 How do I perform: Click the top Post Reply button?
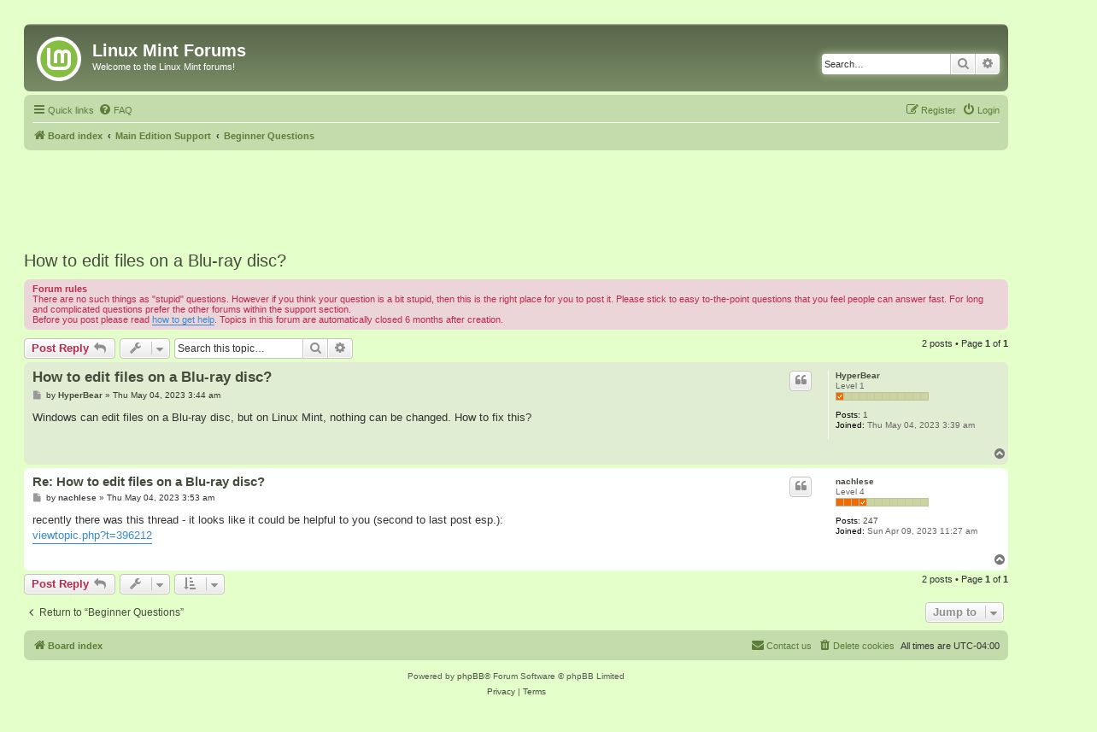point(69,348)
